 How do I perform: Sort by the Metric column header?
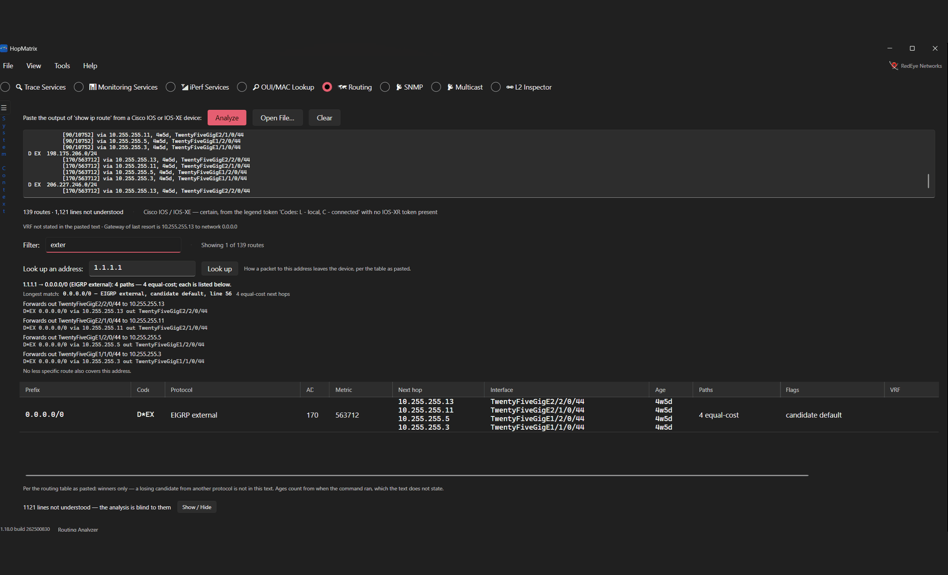[360, 390]
